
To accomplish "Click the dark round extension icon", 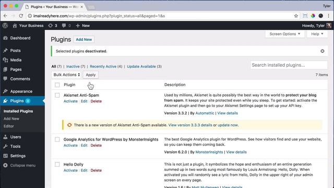I will click(321, 16).
